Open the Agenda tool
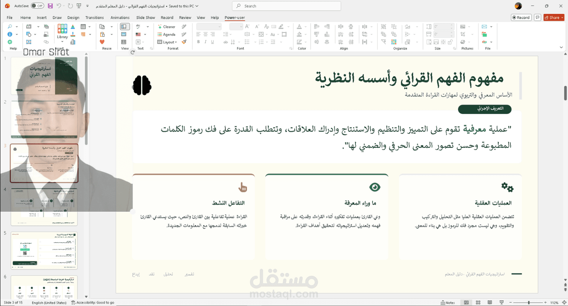568x306 pixels. [167, 34]
